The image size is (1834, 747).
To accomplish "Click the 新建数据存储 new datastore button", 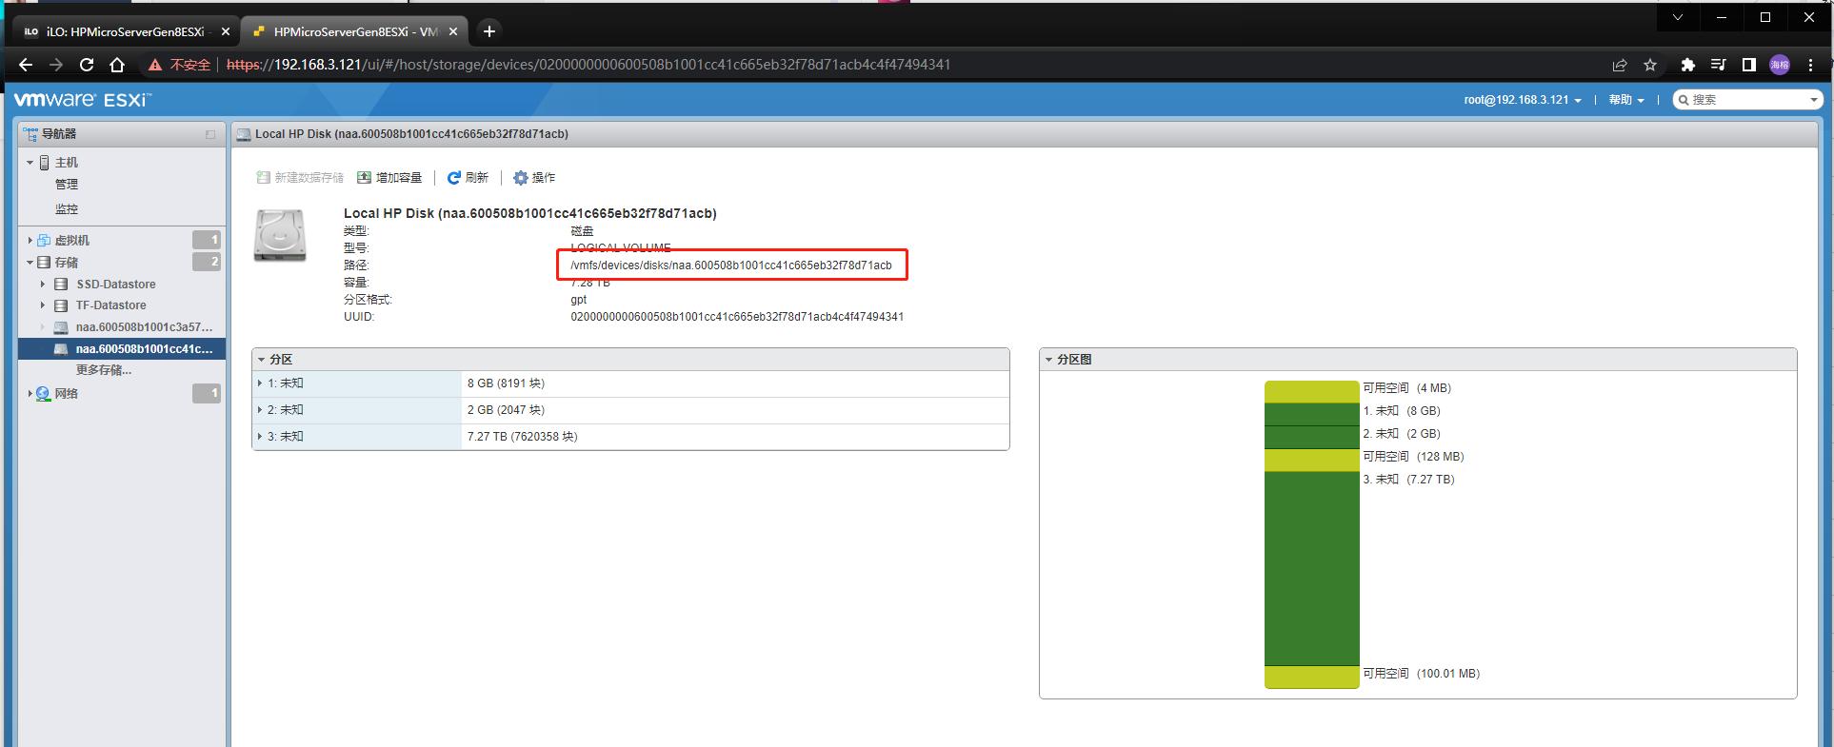I will click(300, 178).
